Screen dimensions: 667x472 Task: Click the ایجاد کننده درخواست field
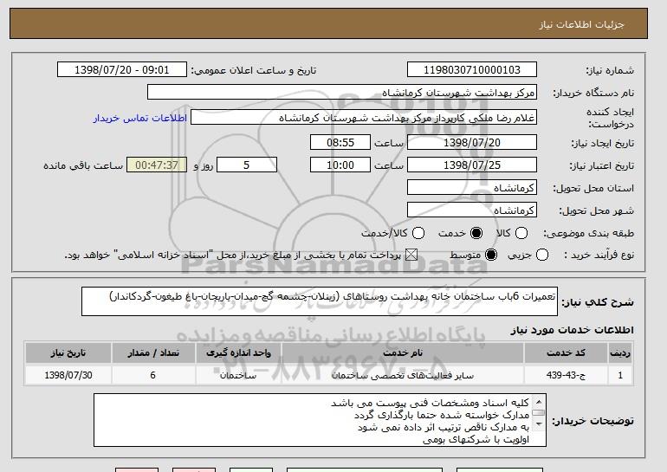(x=364, y=118)
